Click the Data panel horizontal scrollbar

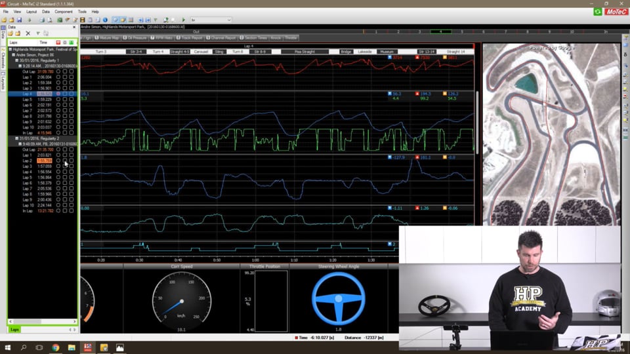(x=43, y=321)
